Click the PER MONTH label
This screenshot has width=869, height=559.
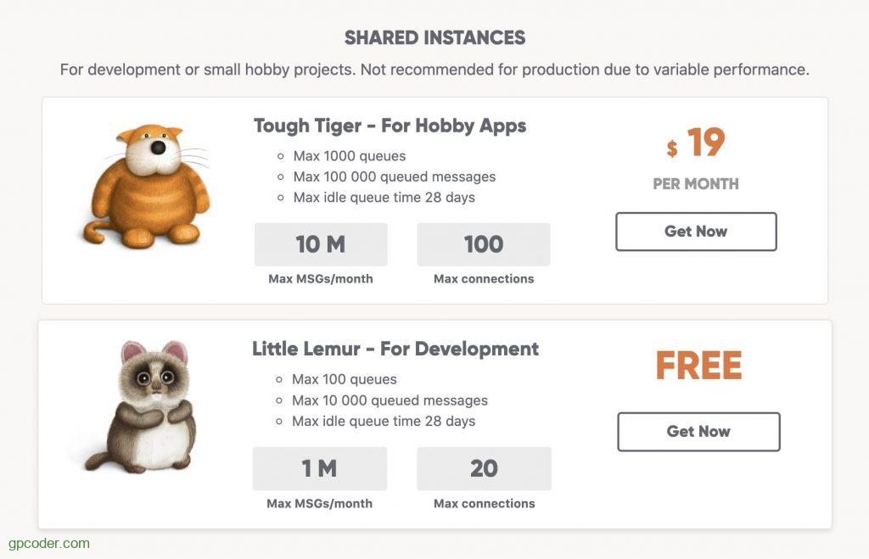click(696, 184)
